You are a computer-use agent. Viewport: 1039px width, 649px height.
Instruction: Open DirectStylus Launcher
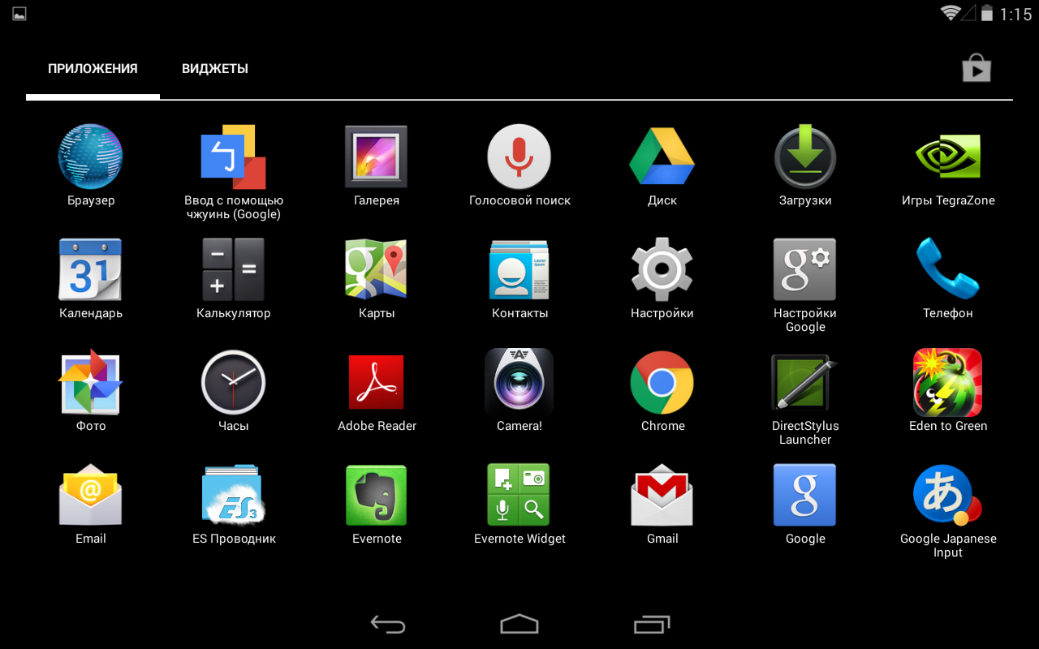pos(805,382)
